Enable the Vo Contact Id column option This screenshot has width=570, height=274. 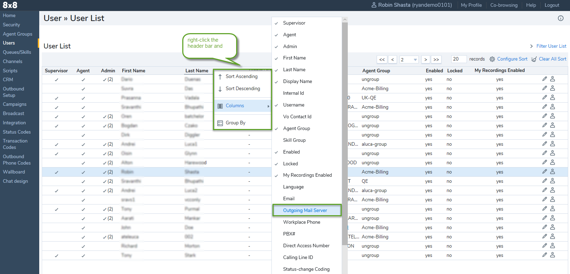click(297, 117)
